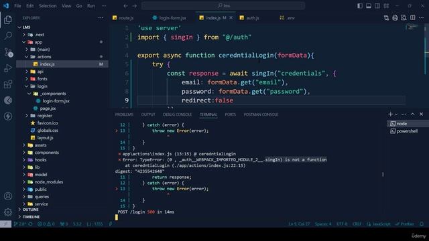429x241 pixels.
Task: Open the Go menu
Action: (x=79, y=6)
